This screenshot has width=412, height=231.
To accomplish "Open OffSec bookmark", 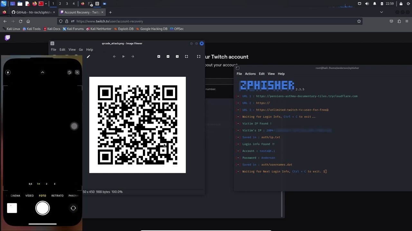I will tap(177, 29).
